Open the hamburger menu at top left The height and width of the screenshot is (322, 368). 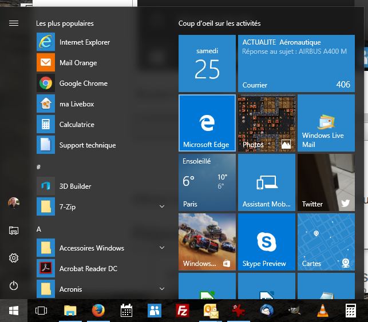click(x=14, y=23)
